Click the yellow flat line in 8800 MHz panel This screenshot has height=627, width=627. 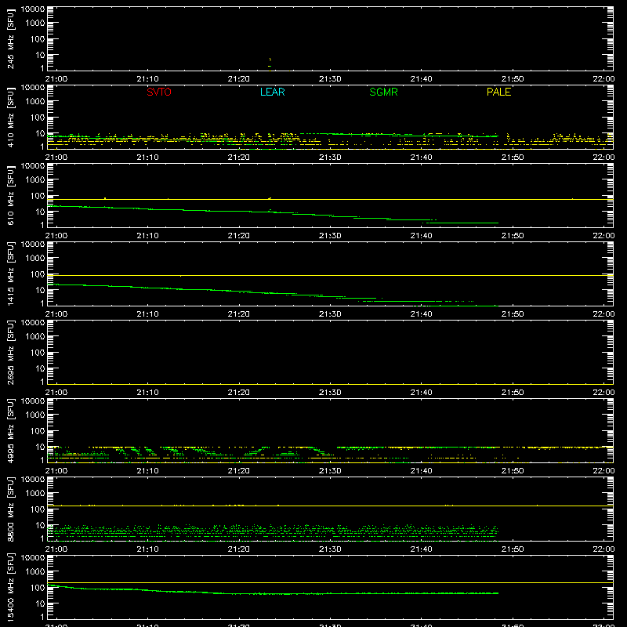(330, 506)
